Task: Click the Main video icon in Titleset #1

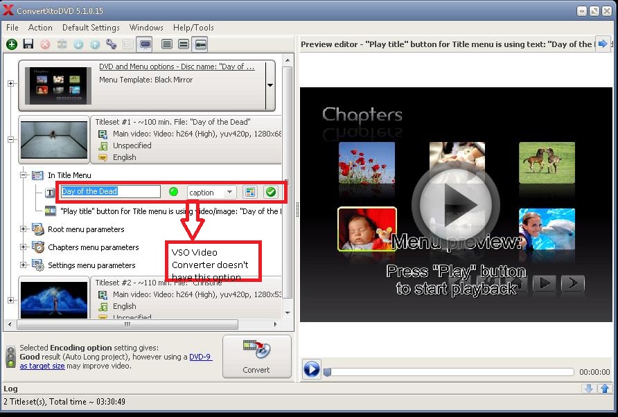Action: point(103,134)
